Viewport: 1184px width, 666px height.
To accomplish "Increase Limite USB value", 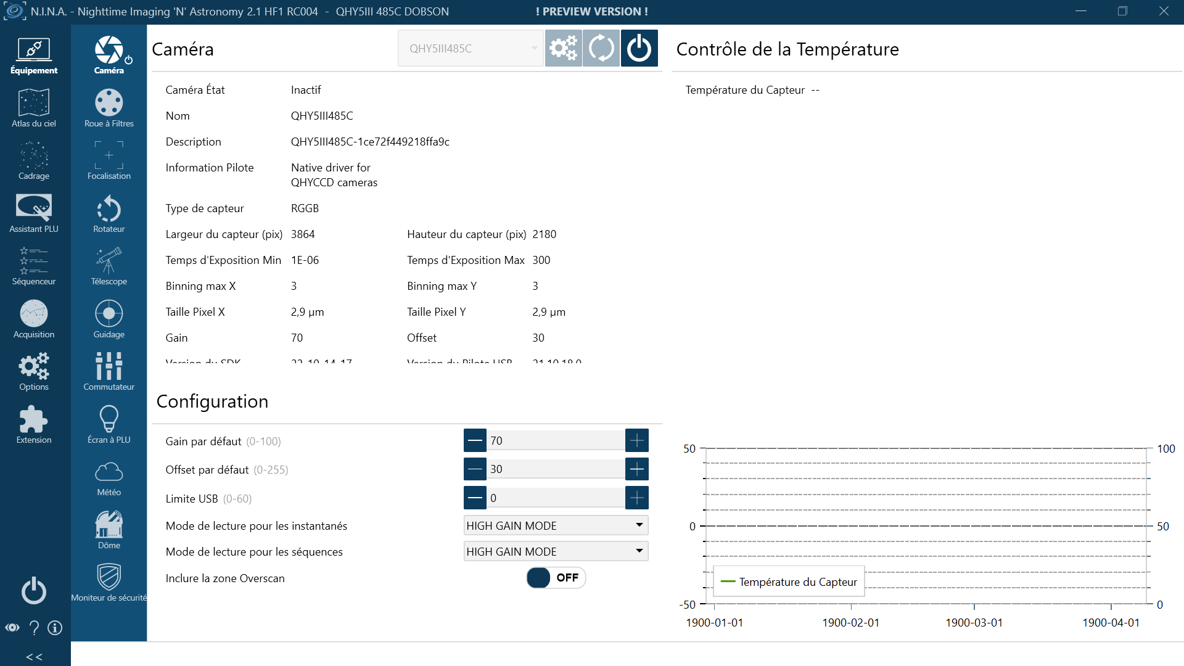I will (x=637, y=498).
